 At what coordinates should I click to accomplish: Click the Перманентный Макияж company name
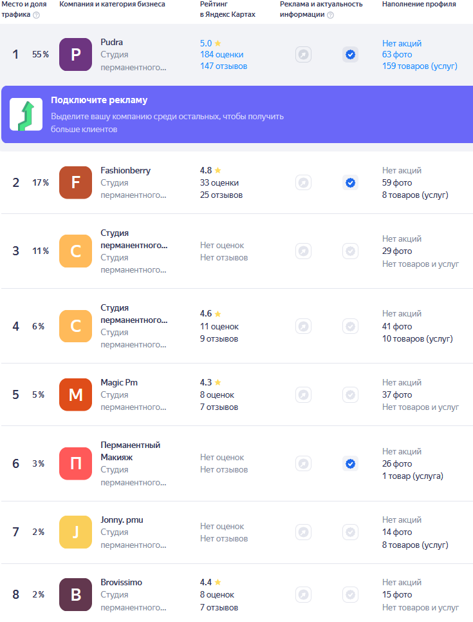(x=131, y=451)
